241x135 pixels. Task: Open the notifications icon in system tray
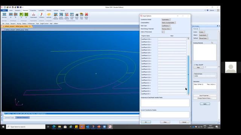coord(217,127)
